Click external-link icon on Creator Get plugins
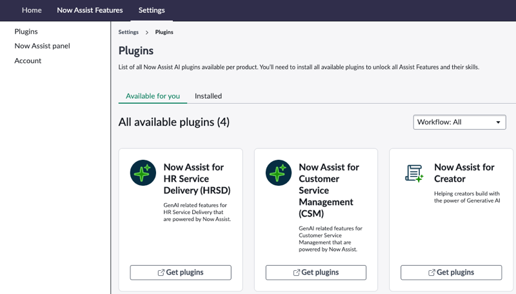516x294 pixels. 432,273
